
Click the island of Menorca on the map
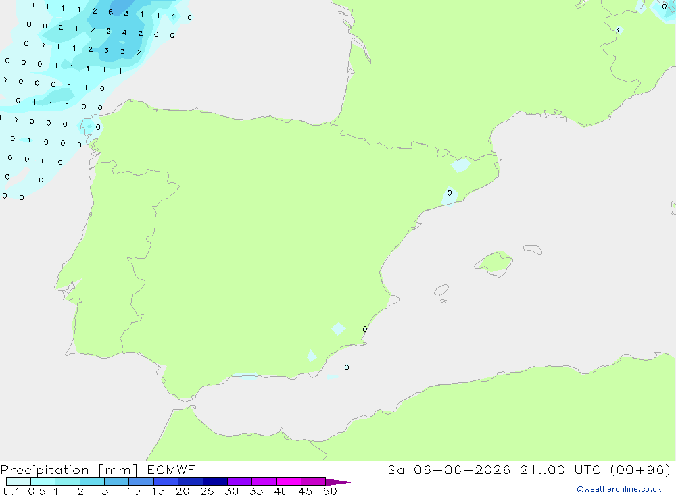(533, 249)
